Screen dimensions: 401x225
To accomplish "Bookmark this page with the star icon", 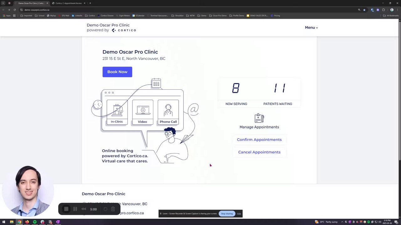I will click(x=364, y=10).
